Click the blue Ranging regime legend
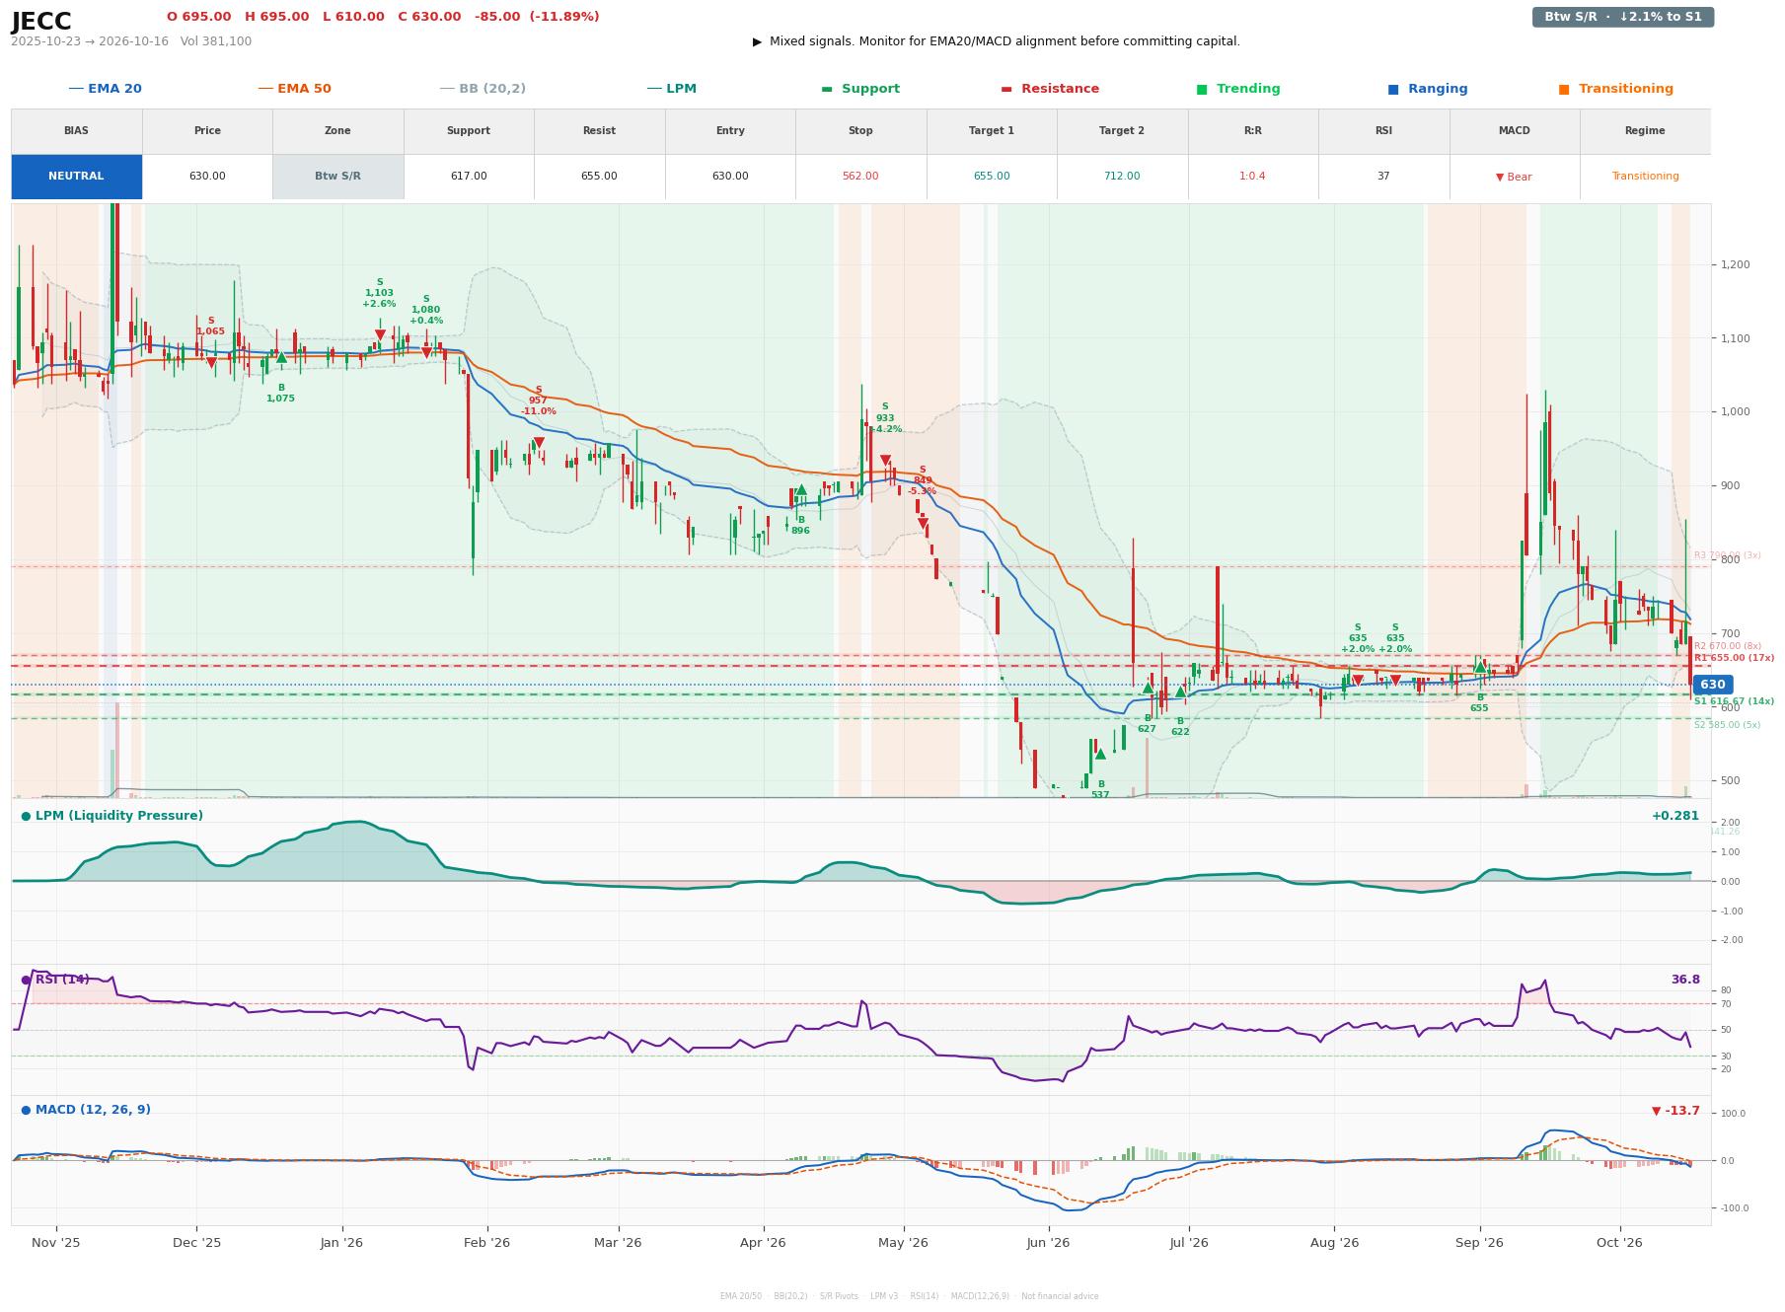The height and width of the screenshot is (1312, 1785). pyautogui.click(x=1427, y=89)
